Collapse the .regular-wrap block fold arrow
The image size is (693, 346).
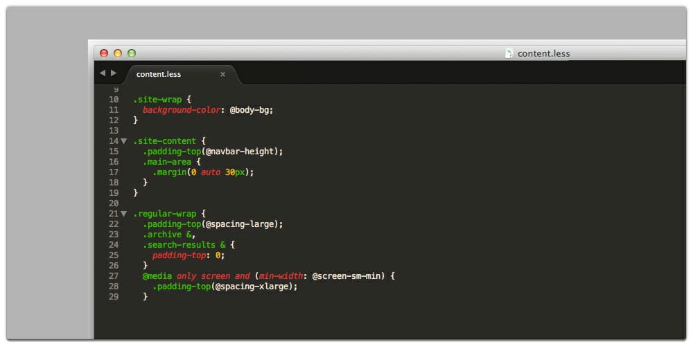[124, 214]
